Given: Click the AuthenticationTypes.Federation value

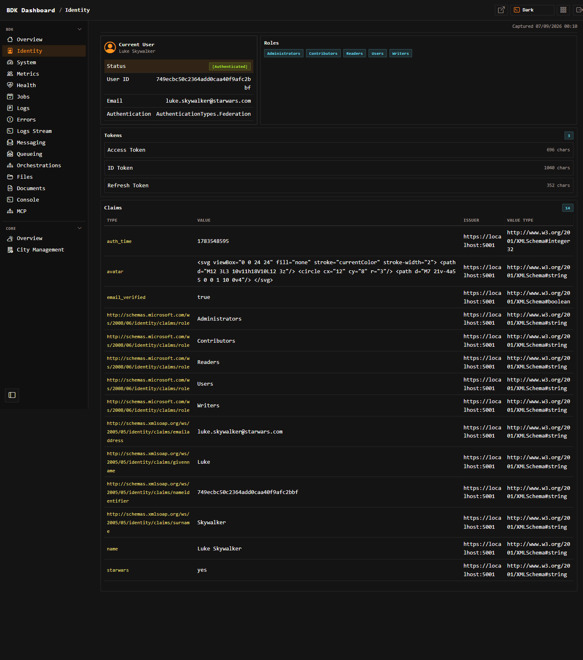Looking at the screenshot, I should [x=203, y=114].
